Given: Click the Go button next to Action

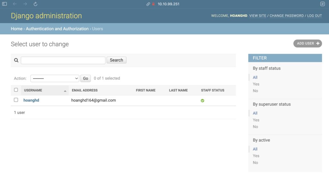Looking at the screenshot, I should point(85,78).
